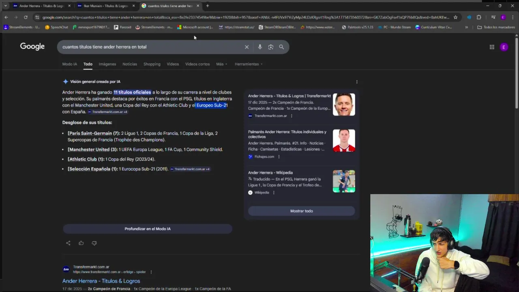
Task: Clear the search query with the X
Action: pyautogui.click(x=247, y=47)
